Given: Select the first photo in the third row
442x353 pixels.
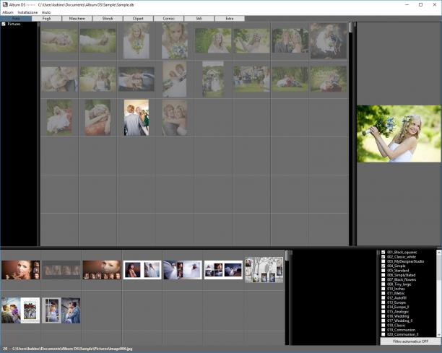Looking at the screenshot, I should [x=59, y=118].
